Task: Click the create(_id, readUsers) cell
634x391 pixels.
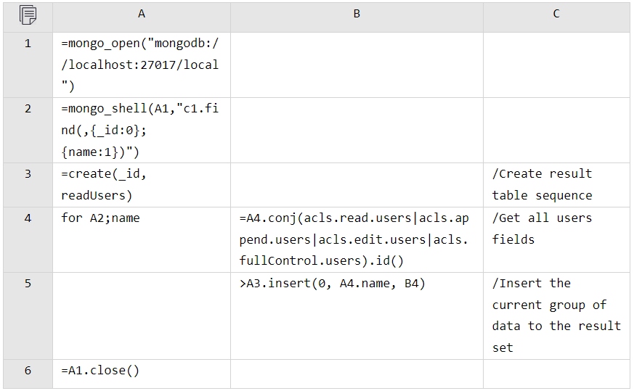Action: [142, 184]
